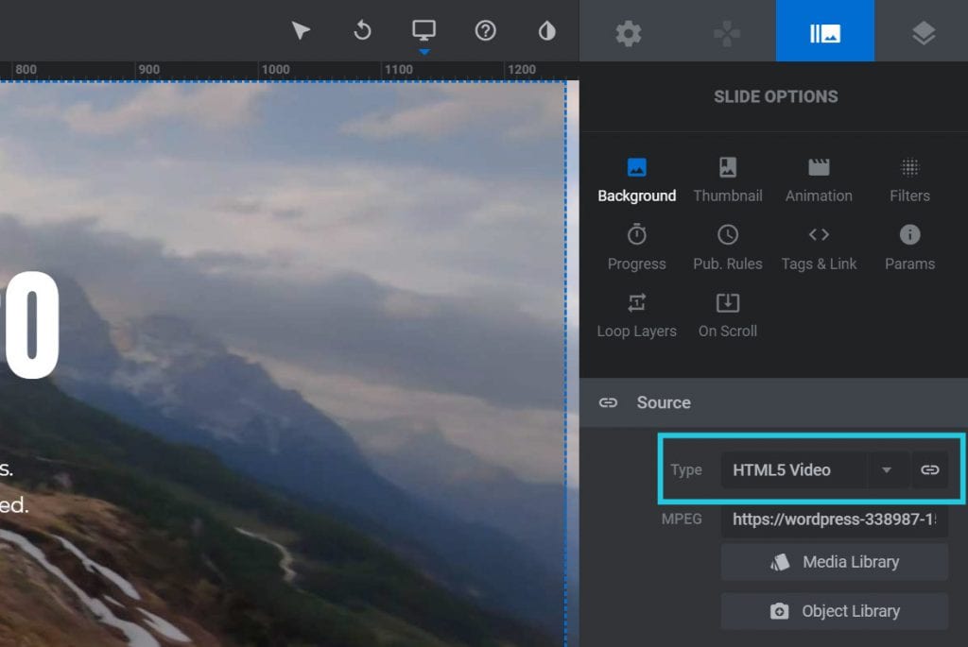
Task: Toggle the Background option selection
Action: 636,179
